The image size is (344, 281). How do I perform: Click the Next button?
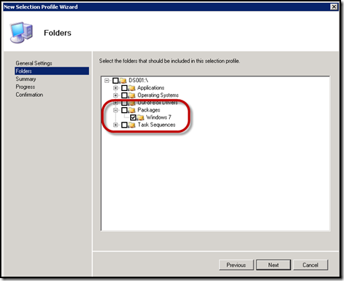273,265
